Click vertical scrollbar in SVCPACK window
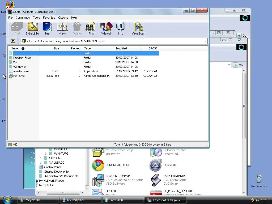This screenshot has width=272, height=204. point(244,105)
